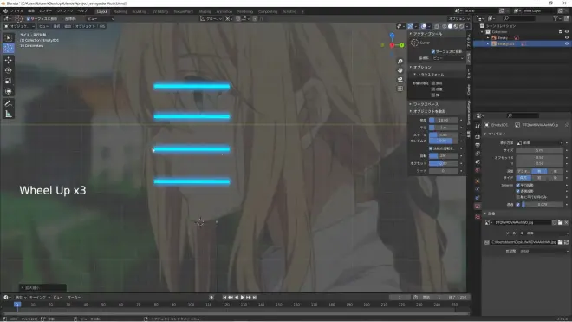The width and height of the screenshot is (572, 322).
Task: Select the Select Box tool in left toolbar
Action: (9, 37)
